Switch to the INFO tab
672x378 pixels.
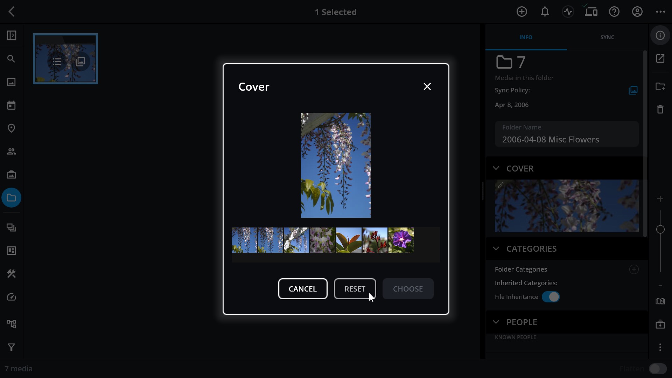(x=526, y=37)
